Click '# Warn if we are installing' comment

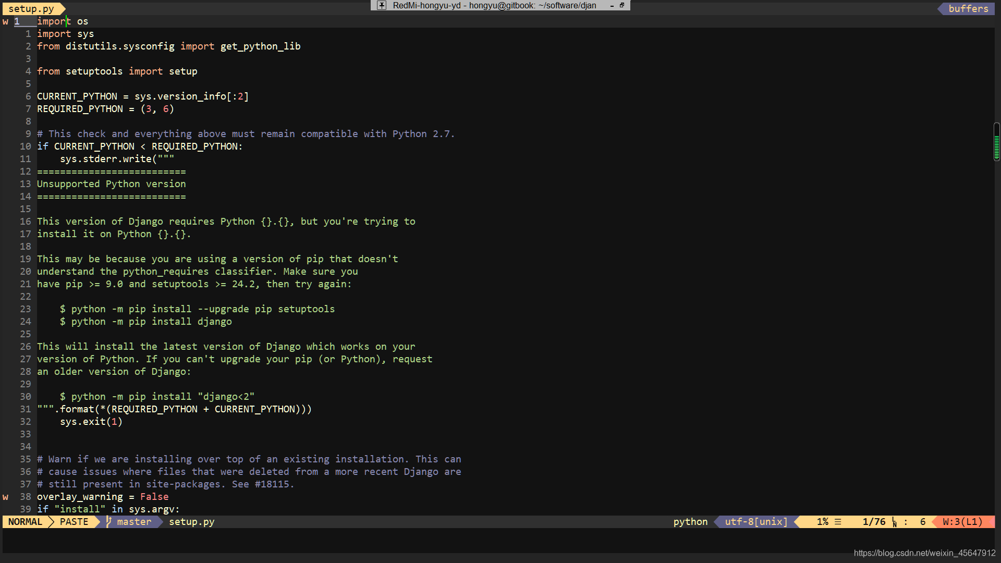pos(249,459)
